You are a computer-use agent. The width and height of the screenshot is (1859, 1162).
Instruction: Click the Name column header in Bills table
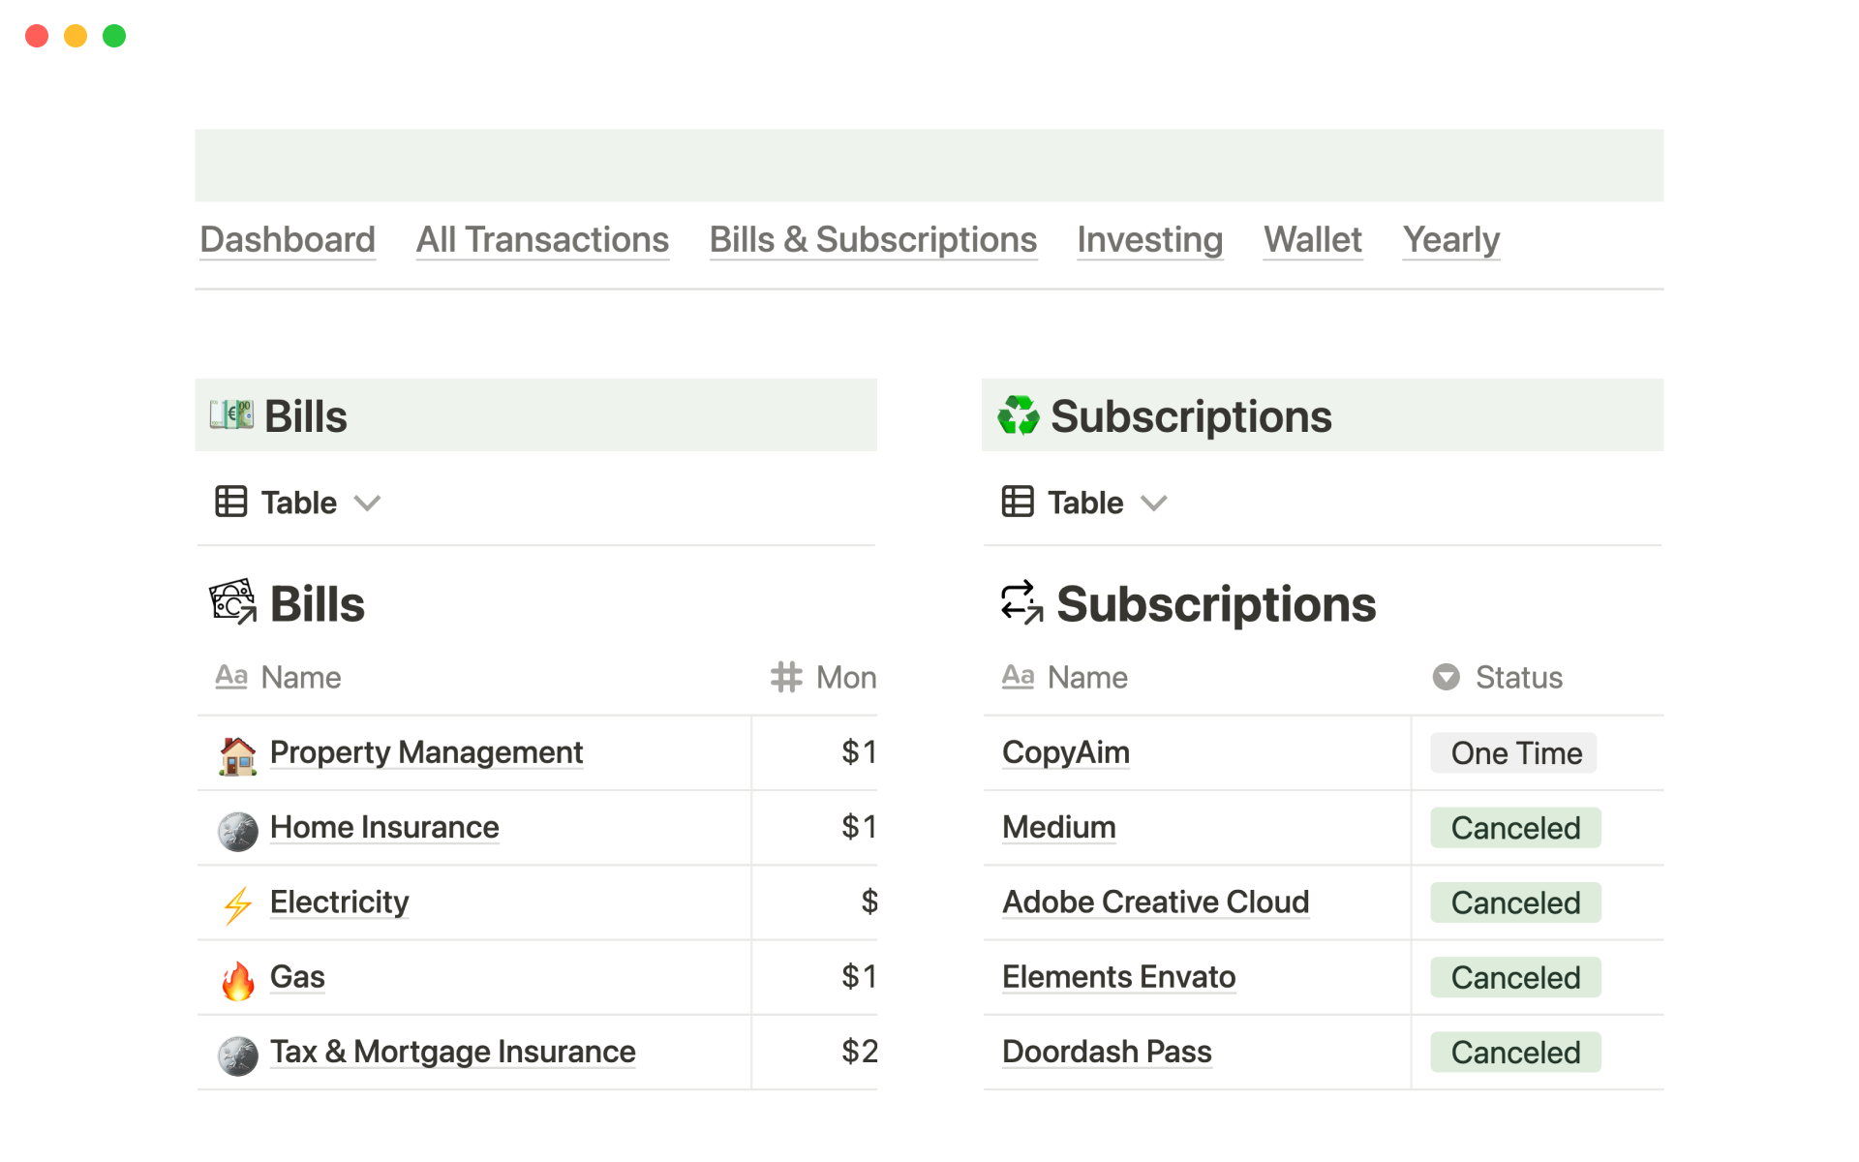coord(300,677)
